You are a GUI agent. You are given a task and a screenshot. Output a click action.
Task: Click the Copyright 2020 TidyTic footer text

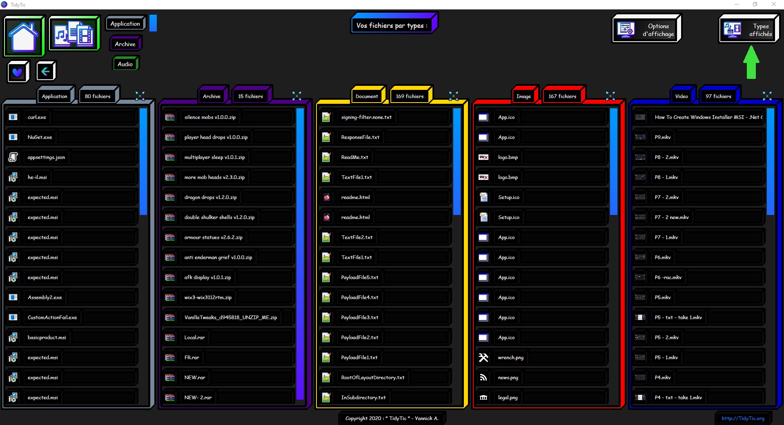pos(392,418)
